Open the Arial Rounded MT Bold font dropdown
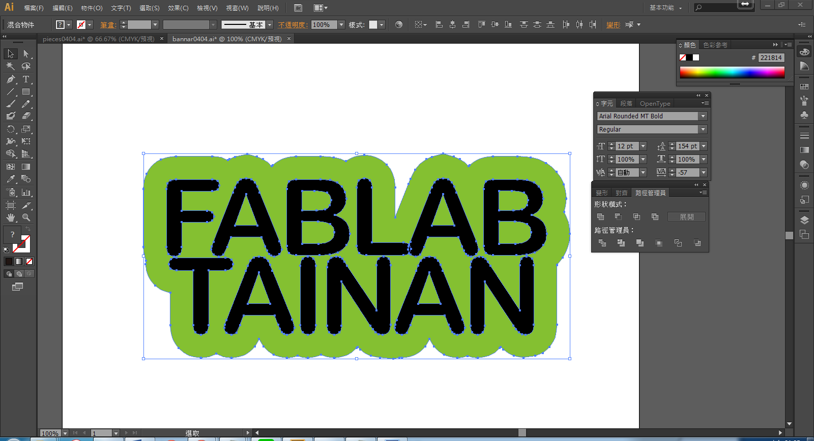 [x=704, y=116]
